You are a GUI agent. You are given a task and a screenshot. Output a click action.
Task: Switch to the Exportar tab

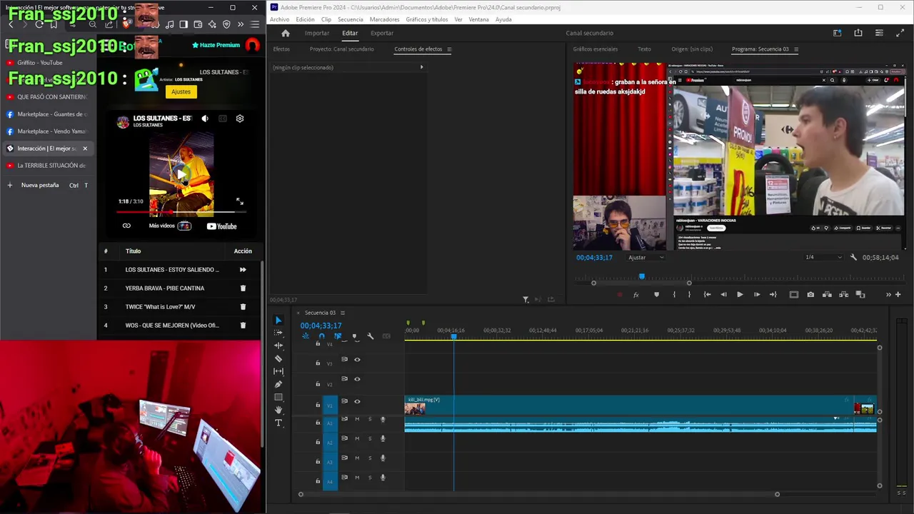tap(382, 33)
